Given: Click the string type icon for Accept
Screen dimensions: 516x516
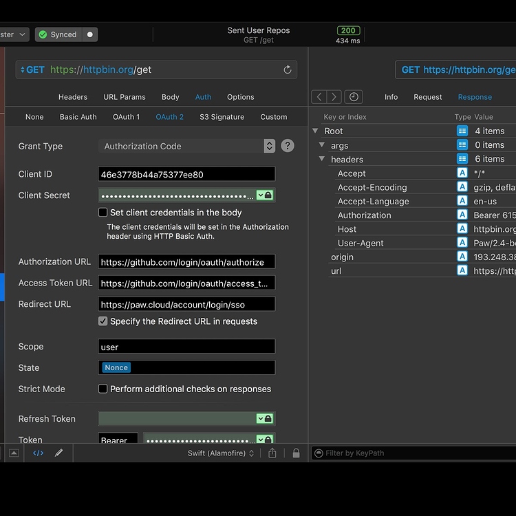Looking at the screenshot, I should 462,173.
